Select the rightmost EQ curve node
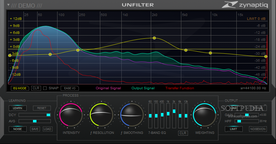Image resolution: width=276 pixels, height=144 pixels. click(266, 56)
